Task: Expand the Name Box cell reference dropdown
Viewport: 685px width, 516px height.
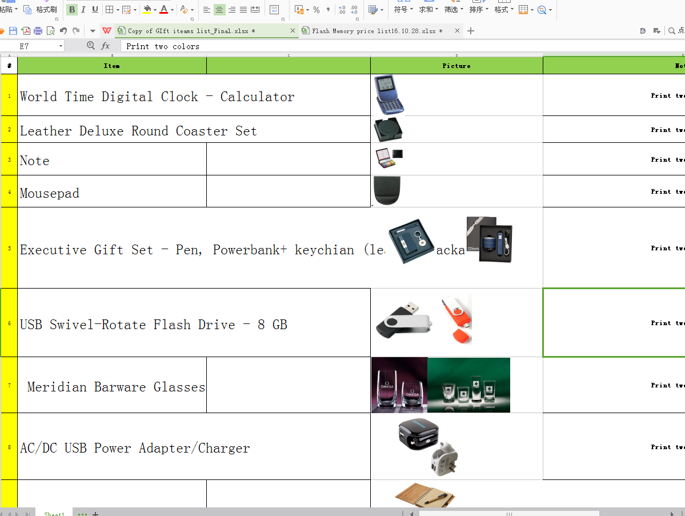Action: (61, 46)
